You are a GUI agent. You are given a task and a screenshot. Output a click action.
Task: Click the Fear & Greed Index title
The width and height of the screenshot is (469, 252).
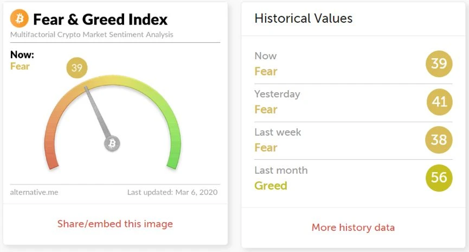[x=100, y=20]
